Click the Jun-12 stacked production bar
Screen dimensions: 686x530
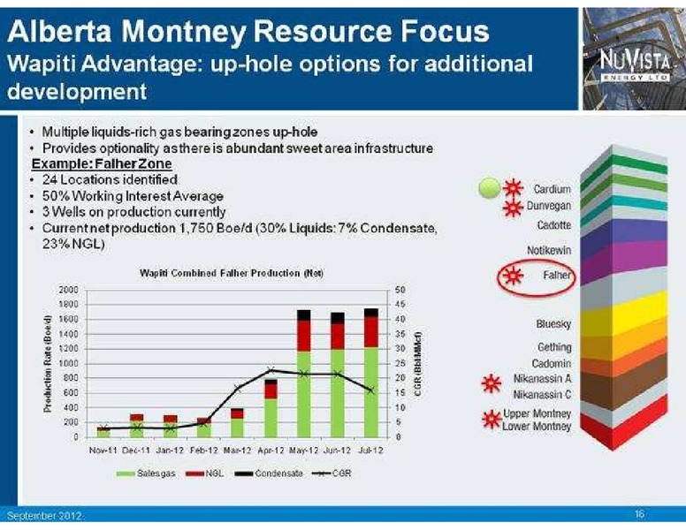click(x=338, y=375)
